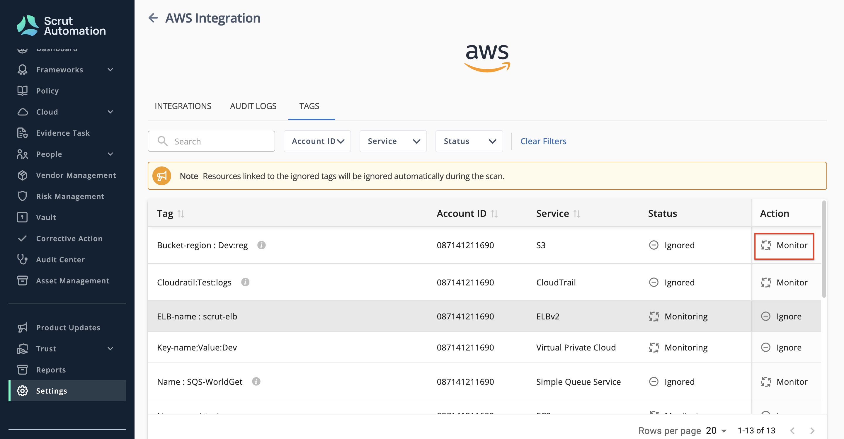Click the search magnifier icon
The image size is (844, 439).
click(163, 141)
